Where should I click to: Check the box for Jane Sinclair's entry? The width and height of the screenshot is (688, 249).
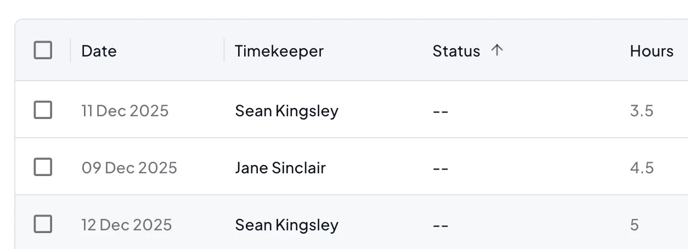click(x=43, y=167)
